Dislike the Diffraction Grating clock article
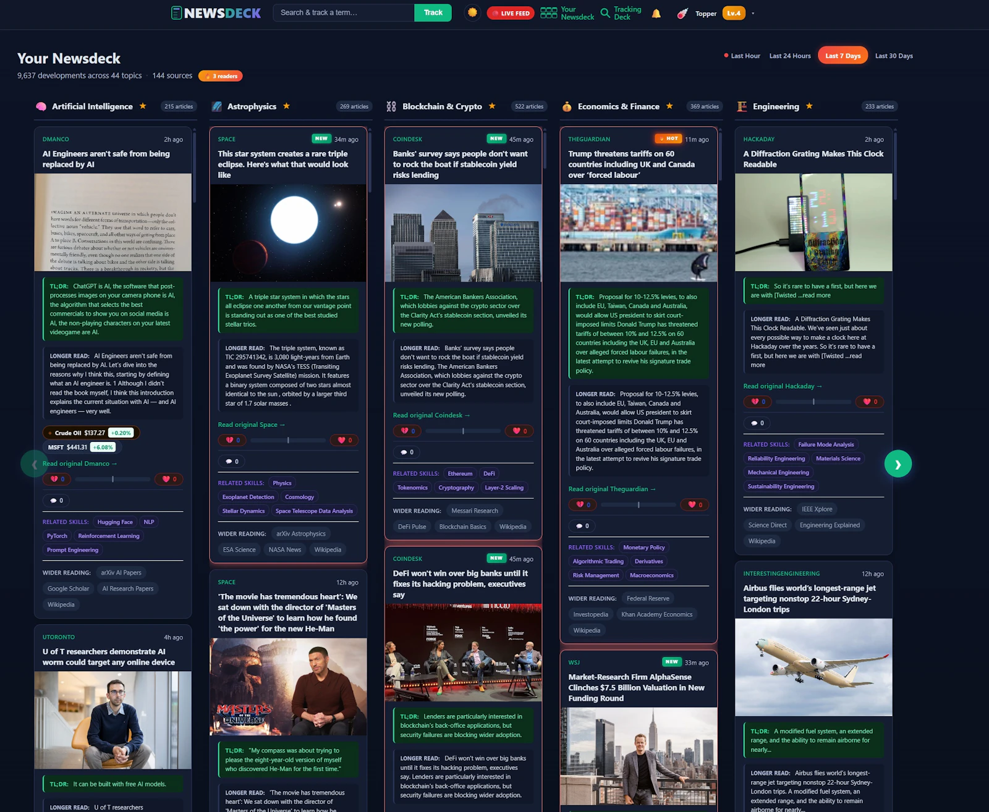The height and width of the screenshot is (812, 989). click(758, 402)
